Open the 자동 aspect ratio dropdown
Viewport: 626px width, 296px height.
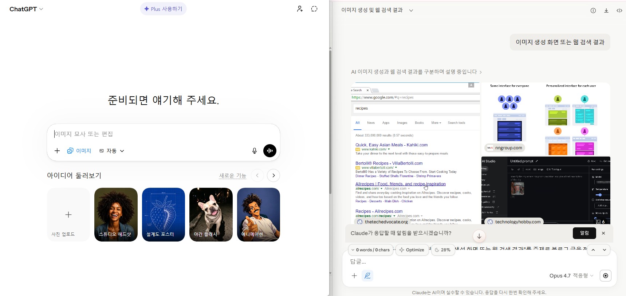[x=112, y=151]
